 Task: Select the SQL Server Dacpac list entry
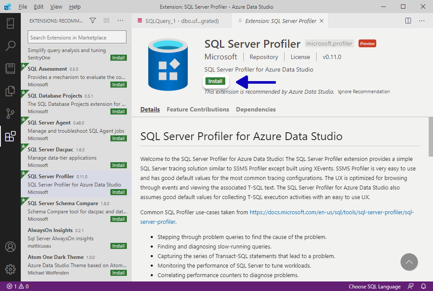click(76, 157)
